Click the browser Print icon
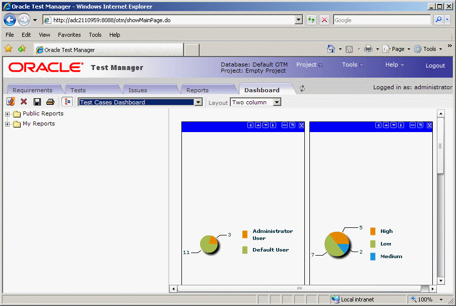Screen dimensions: 456x306 [x=368, y=49]
